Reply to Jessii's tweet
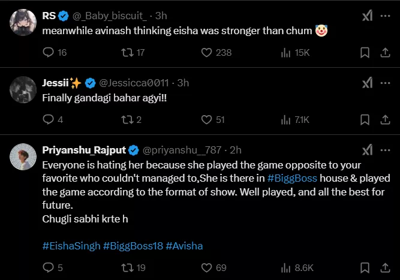The width and height of the screenshot is (400, 280). tap(49, 119)
